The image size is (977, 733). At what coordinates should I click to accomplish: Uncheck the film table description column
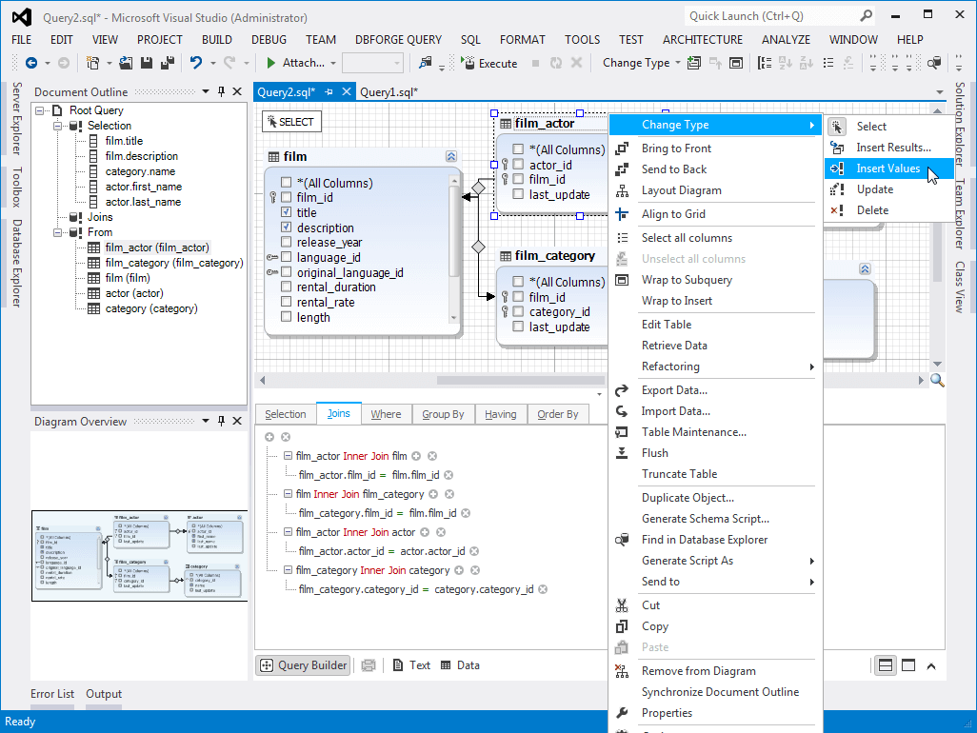tap(286, 228)
